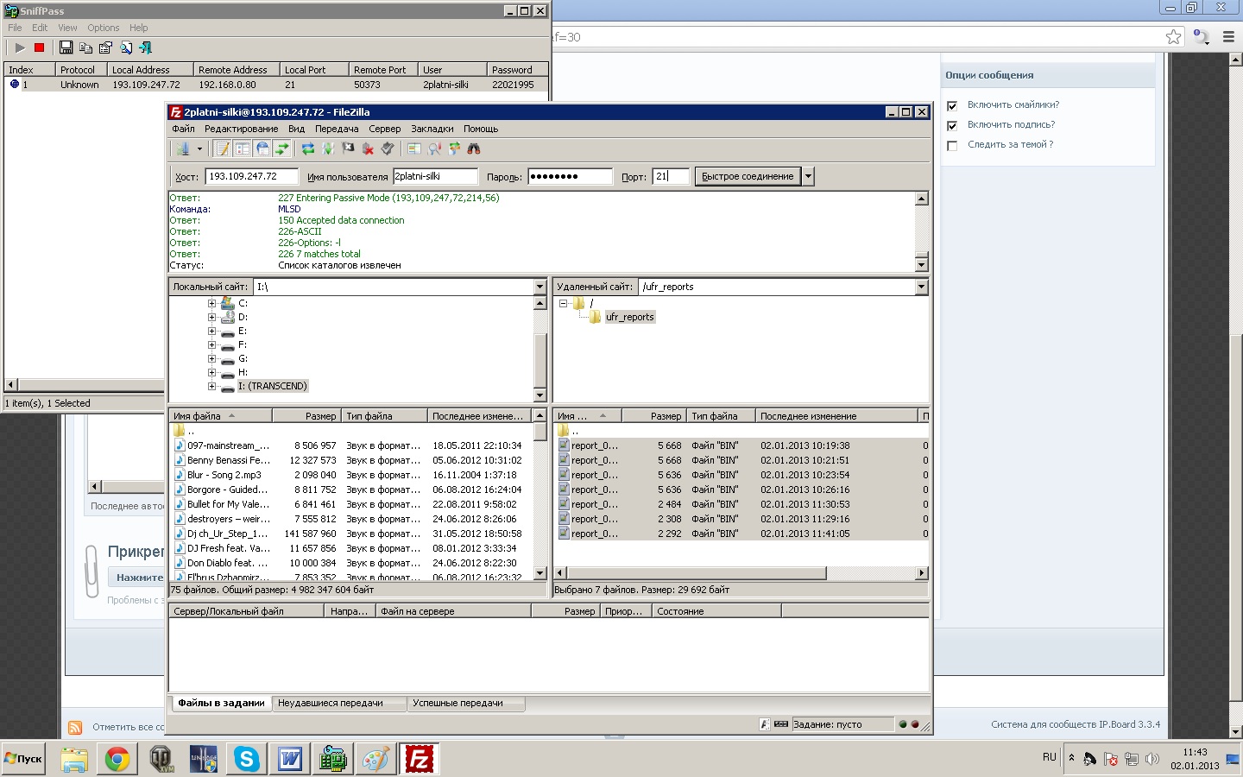Open the Удаленный сайт path dropdown
Screen dimensions: 1243x777
921,287
